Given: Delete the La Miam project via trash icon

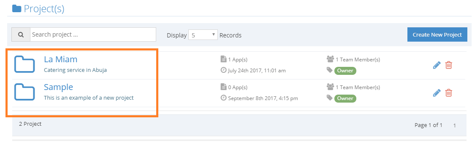Looking at the screenshot, I should pyautogui.click(x=448, y=65).
